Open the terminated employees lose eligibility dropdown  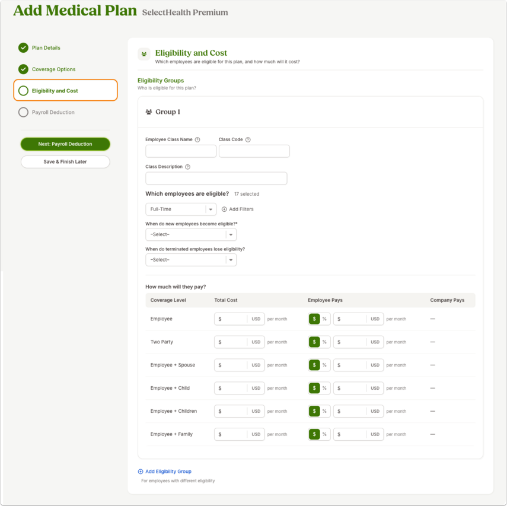pyautogui.click(x=191, y=260)
